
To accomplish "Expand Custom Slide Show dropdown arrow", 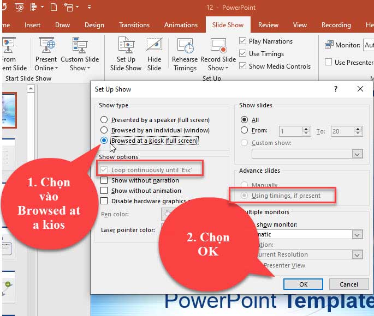I will click(x=88, y=68).
